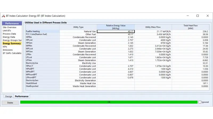
Task: Click Total Heat Flow column header
Action: pyautogui.click(x=191, y=27)
